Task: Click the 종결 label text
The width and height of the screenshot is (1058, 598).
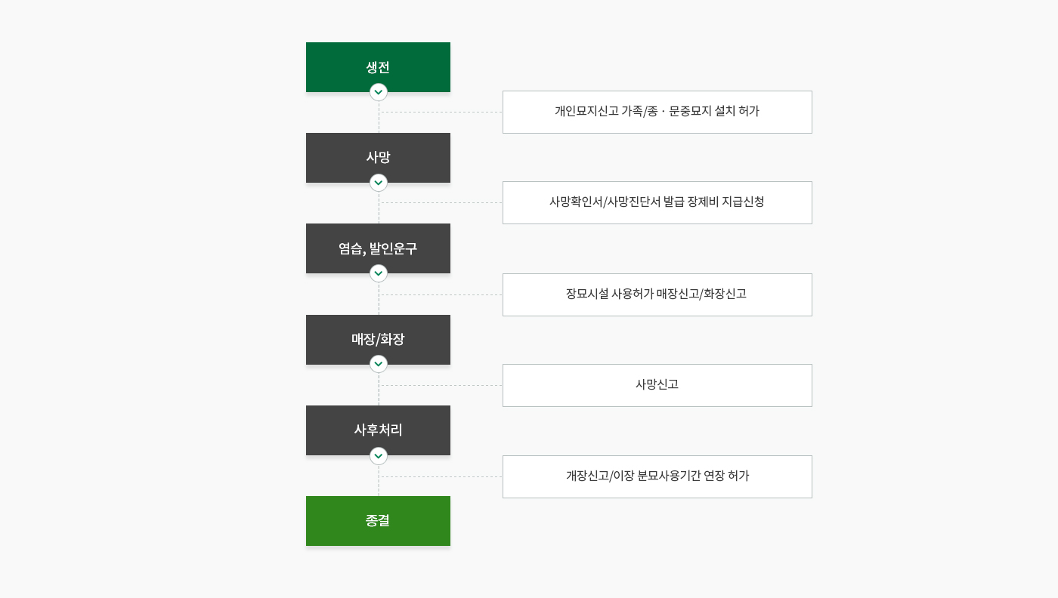Action: coord(378,520)
